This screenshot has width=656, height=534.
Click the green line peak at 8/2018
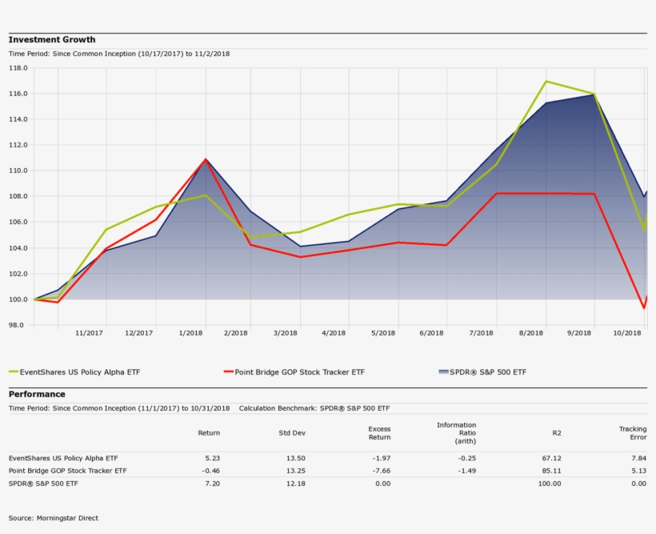point(546,81)
